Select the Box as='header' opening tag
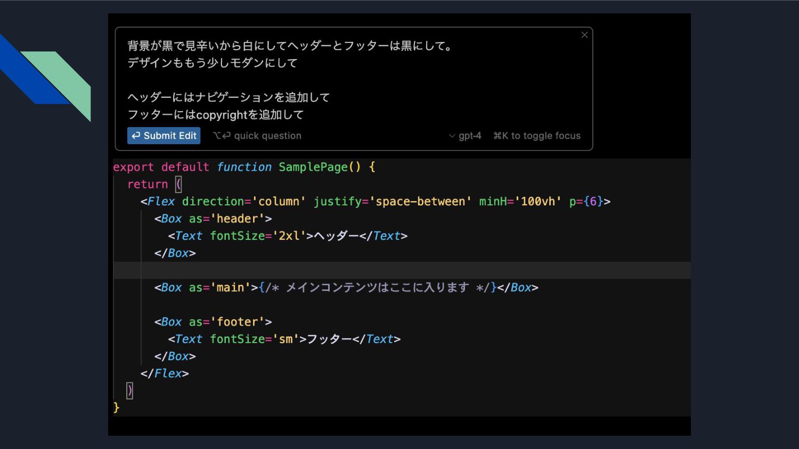The image size is (799, 449). click(x=213, y=219)
